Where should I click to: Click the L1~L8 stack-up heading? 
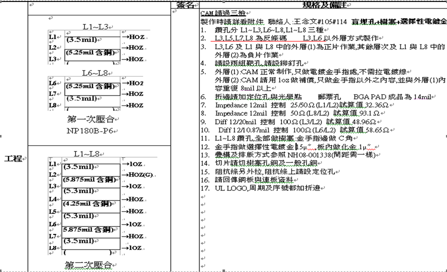coord(86,154)
